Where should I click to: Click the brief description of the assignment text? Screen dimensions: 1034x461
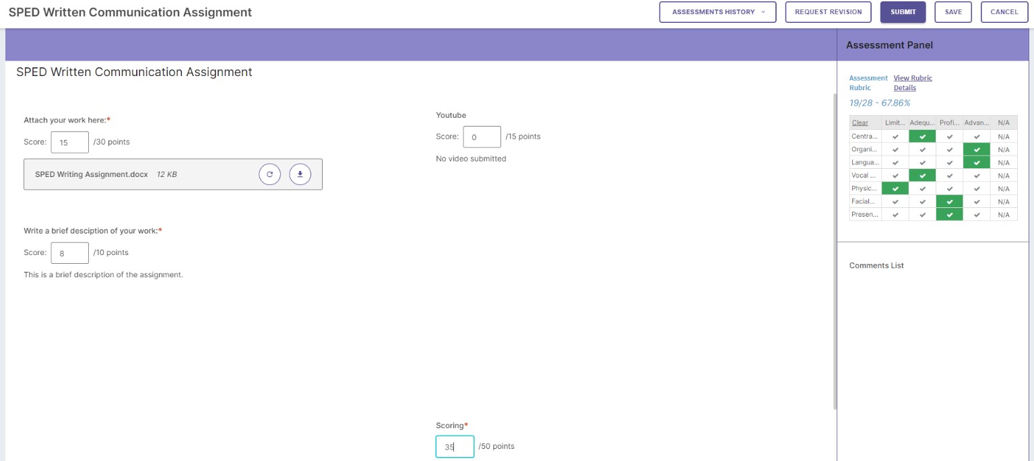pos(103,275)
